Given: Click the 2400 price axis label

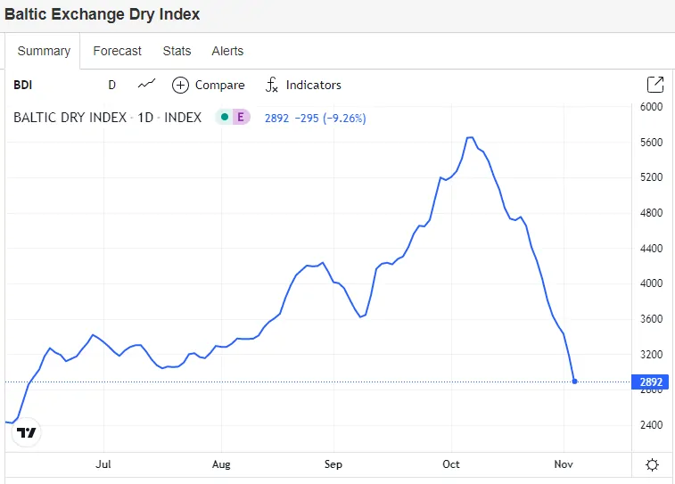Looking at the screenshot, I should [x=651, y=425].
